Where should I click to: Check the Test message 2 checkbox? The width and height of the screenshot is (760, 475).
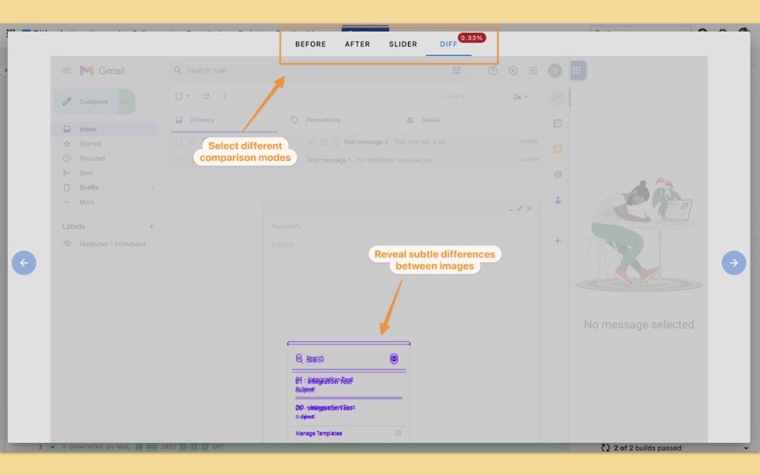tap(179, 142)
